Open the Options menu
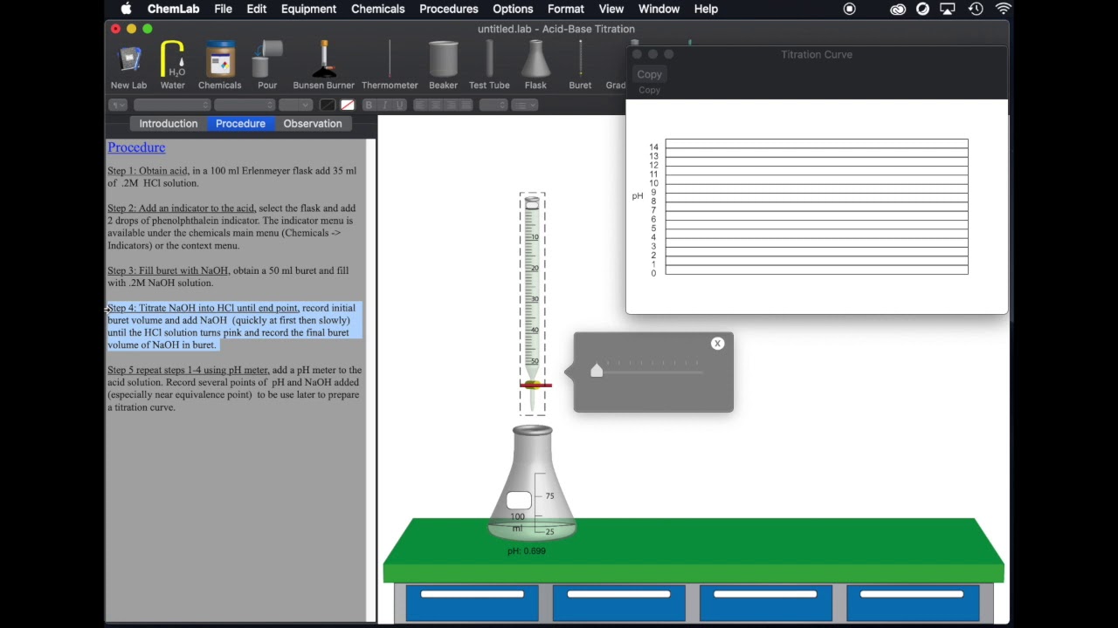Viewport: 1118px width, 628px height. 513,9
